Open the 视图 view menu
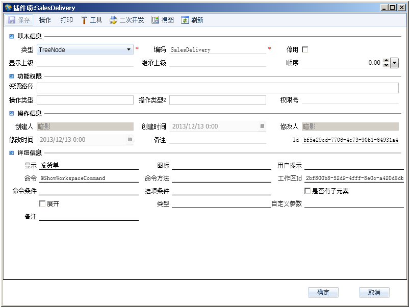Viewport: 410px width, 308px height. tap(163, 20)
